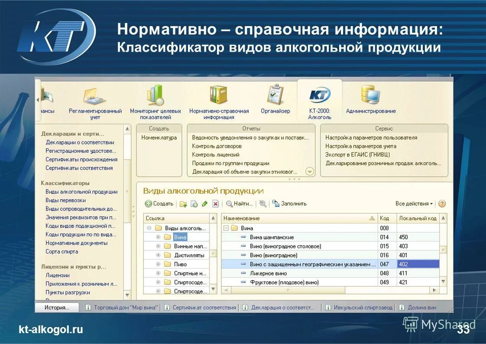Expand the Отчеты list via circular arrow
486x344 pixels.
click(x=309, y=171)
